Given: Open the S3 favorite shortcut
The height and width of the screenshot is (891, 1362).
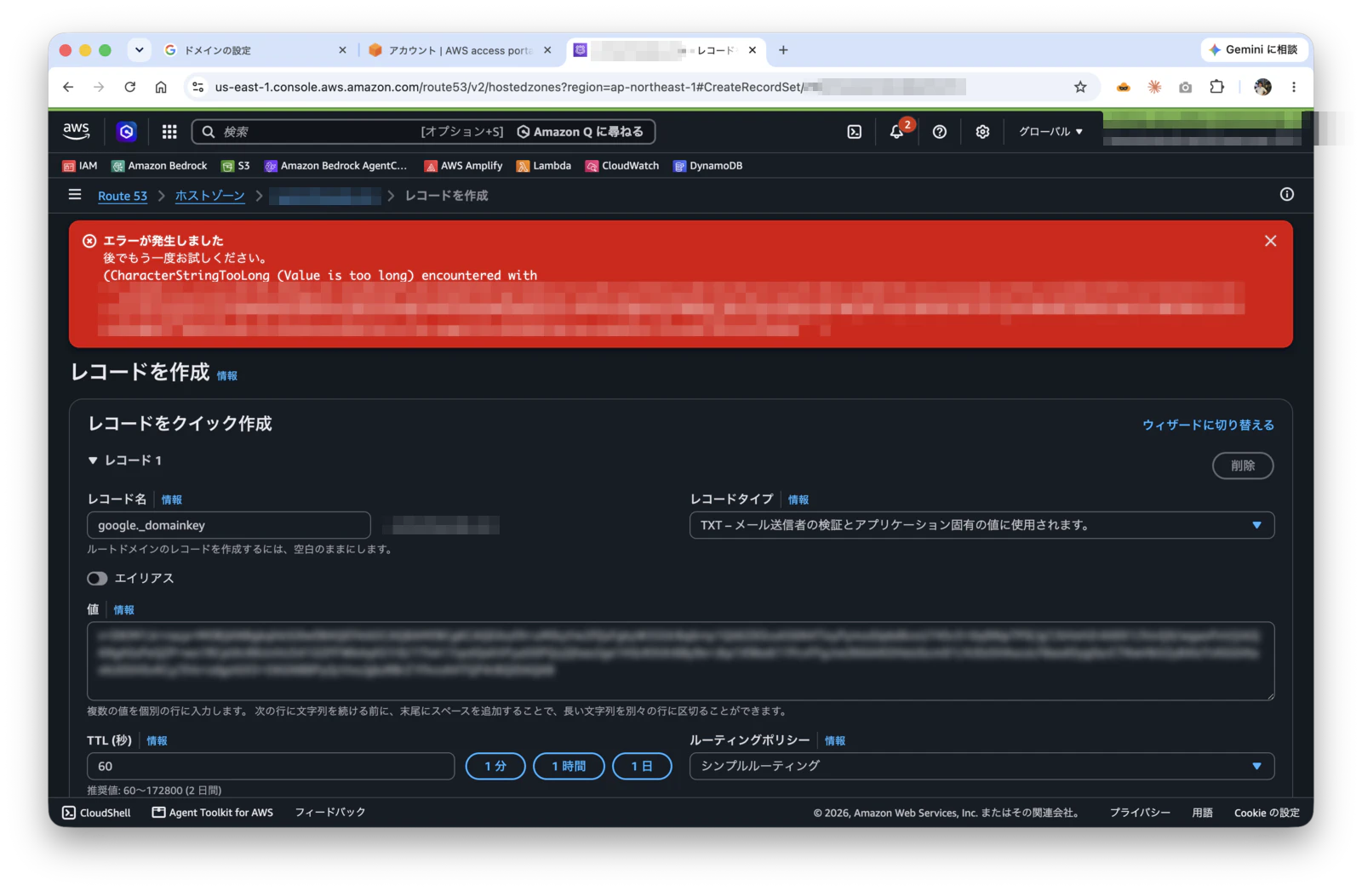Looking at the screenshot, I should (x=236, y=166).
